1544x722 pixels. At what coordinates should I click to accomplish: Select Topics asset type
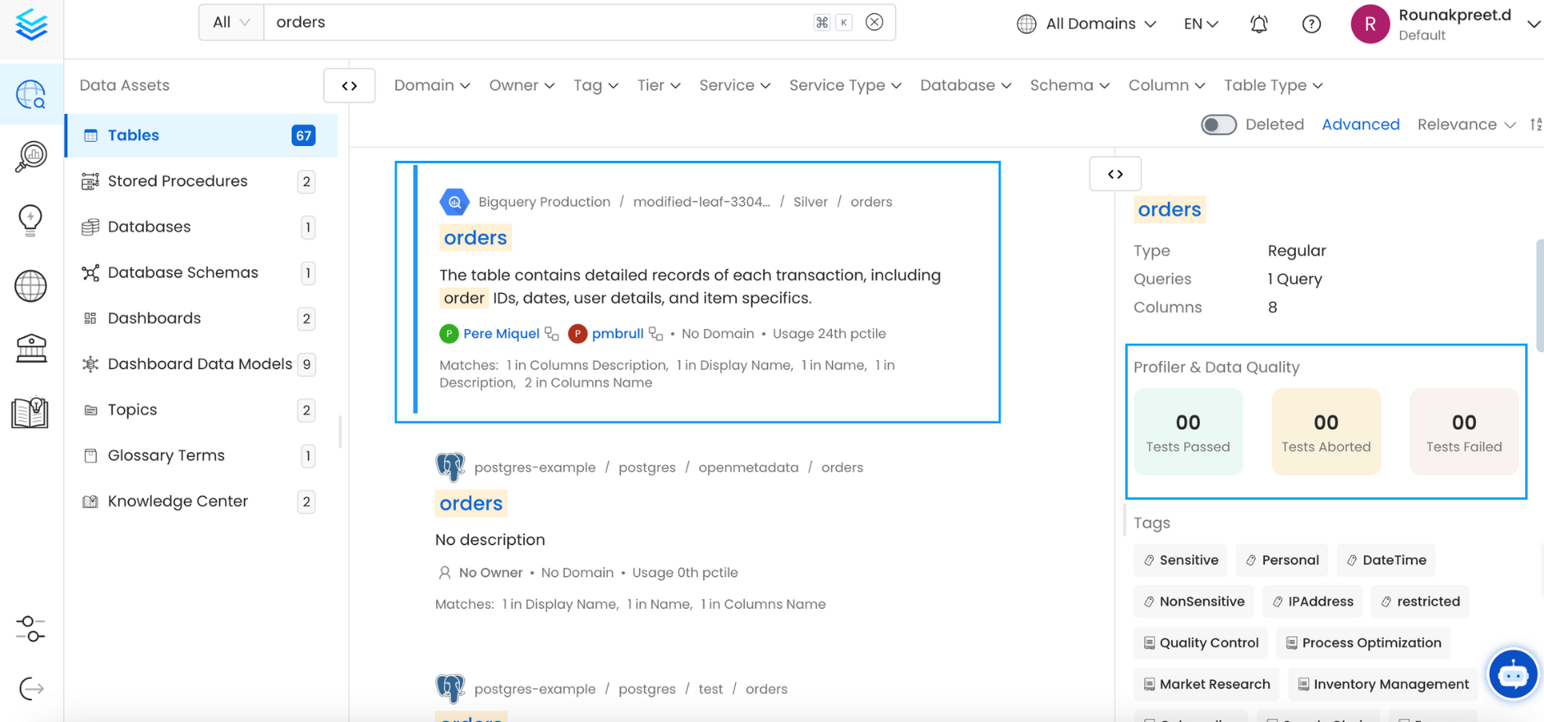[x=201, y=410]
